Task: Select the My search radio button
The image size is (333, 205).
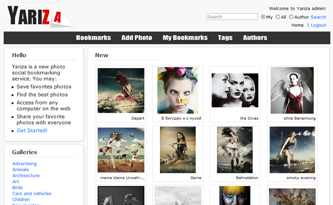Action: click(263, 17)
